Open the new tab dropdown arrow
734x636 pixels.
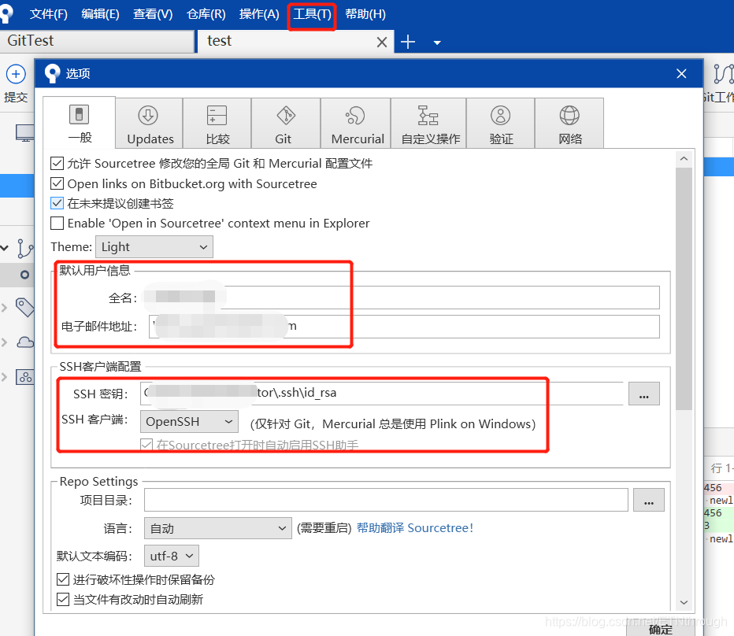click(x=437, y=43)
